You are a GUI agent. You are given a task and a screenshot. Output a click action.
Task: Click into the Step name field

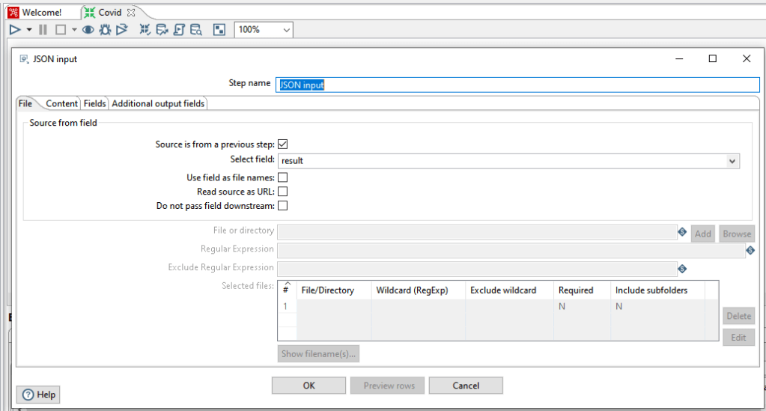[517, 85]
